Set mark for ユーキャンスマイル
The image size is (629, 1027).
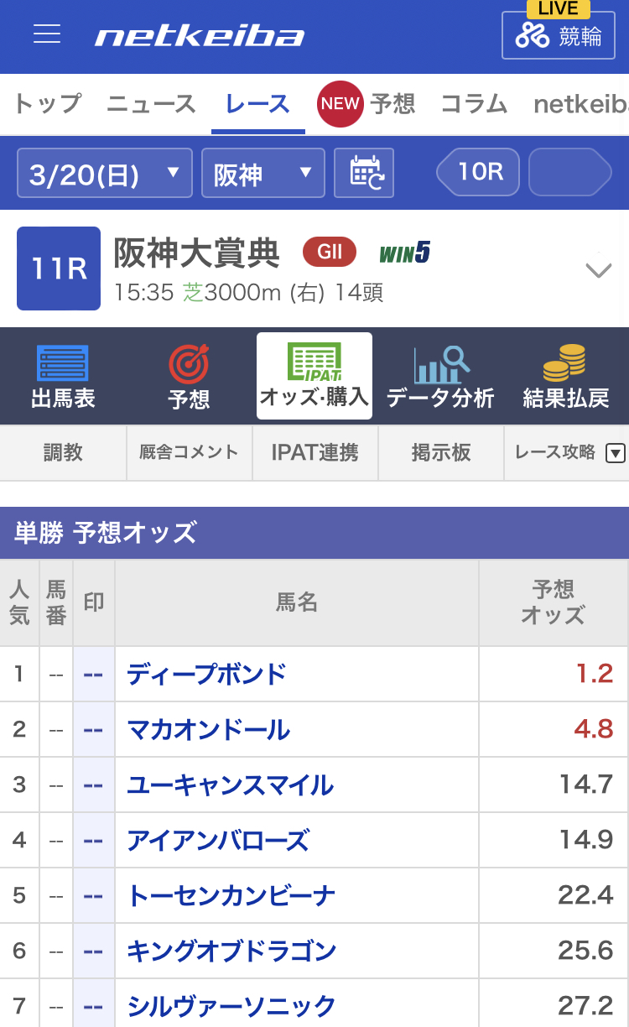[93, 785]
